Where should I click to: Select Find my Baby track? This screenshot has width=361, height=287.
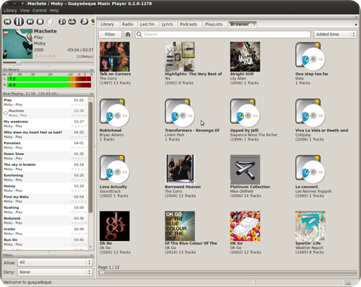click(45, 199)
